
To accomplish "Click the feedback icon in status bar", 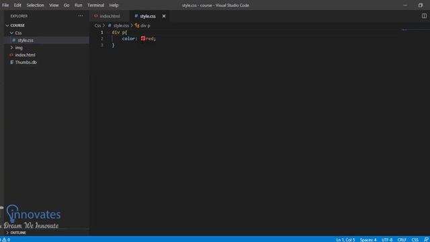I will [x=426, y=239].
